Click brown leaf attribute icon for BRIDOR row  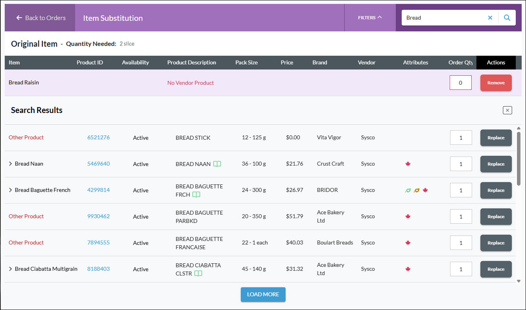coord(417,190)
